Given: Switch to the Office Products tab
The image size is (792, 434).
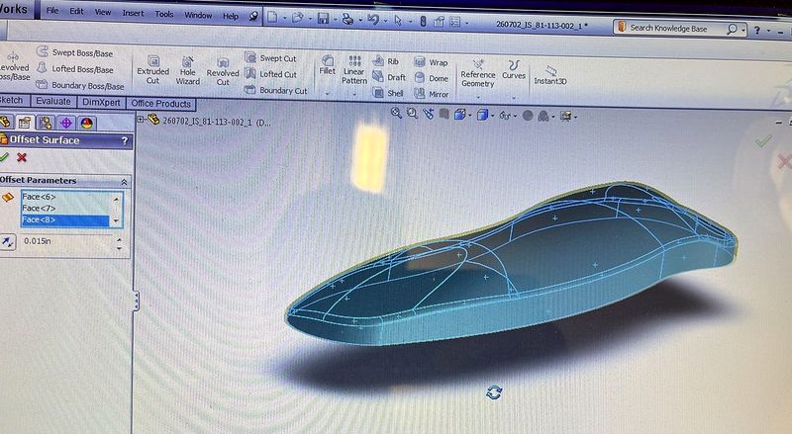Looking at the screenshot, I should [x=160, y=104].
